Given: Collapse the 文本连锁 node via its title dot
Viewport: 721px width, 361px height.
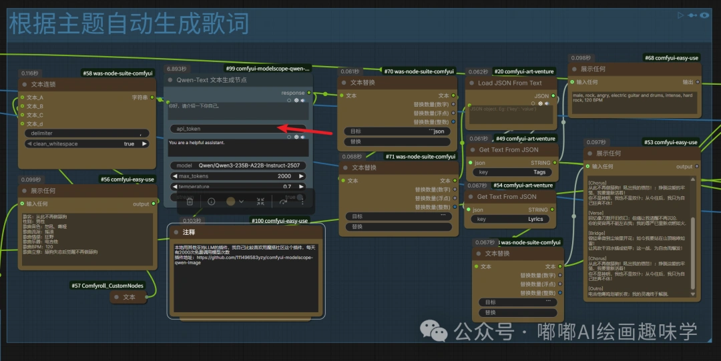Looking at the screenshot, I should point(25,84).
